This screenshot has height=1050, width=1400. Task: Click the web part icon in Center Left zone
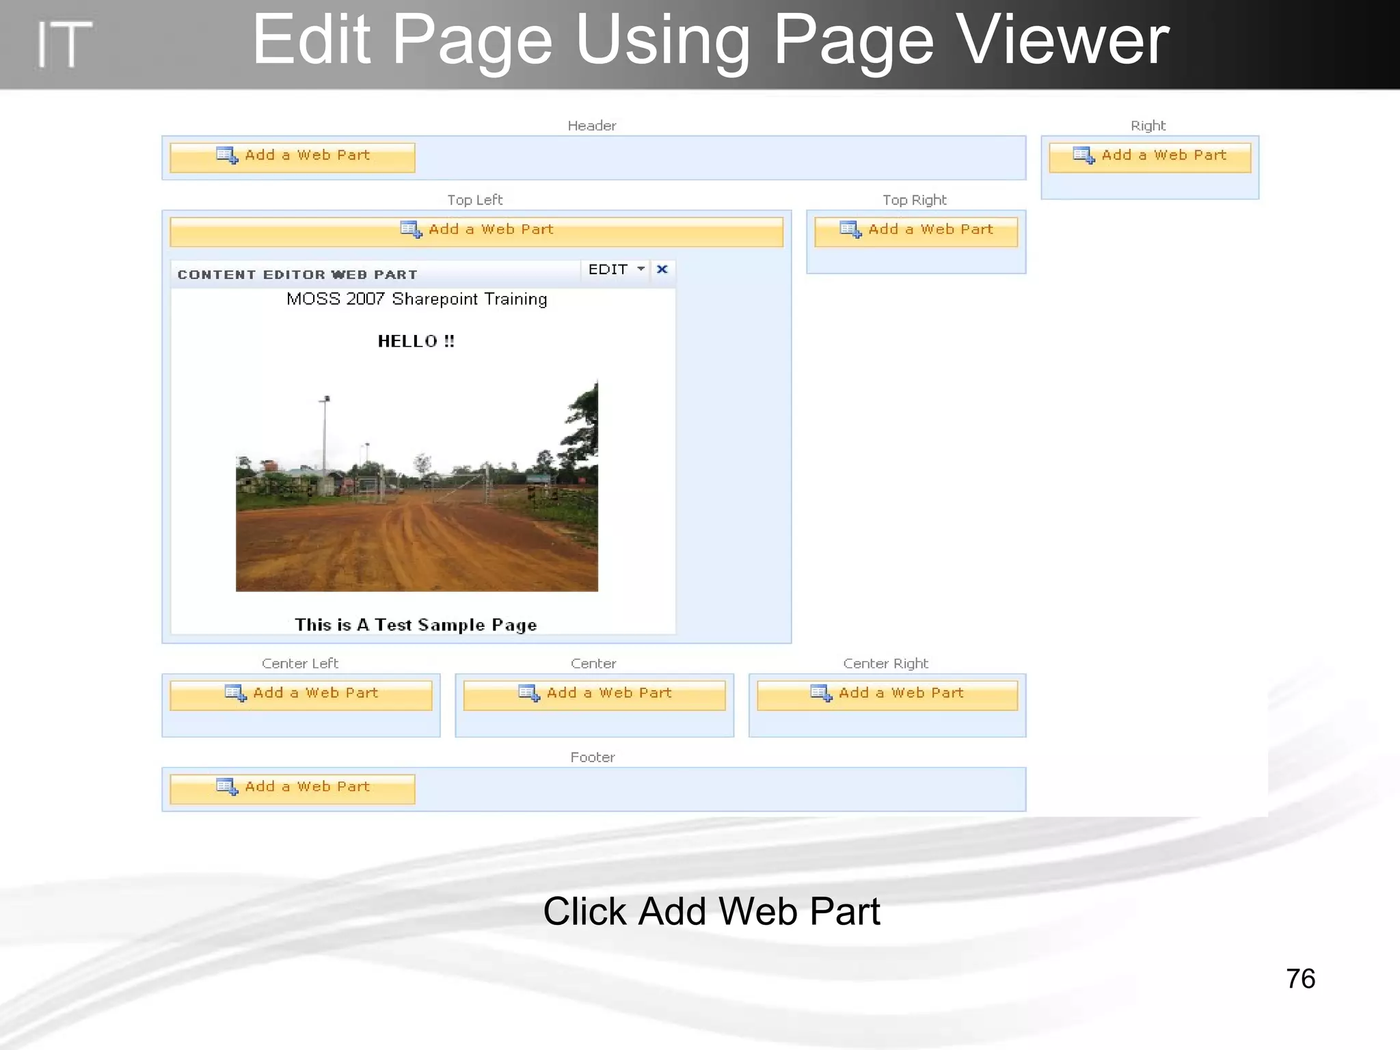(x=235, y=693)
